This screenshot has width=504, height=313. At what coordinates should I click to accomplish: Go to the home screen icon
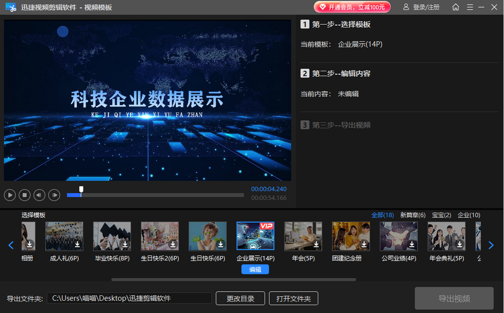click(x=455, y=7)
